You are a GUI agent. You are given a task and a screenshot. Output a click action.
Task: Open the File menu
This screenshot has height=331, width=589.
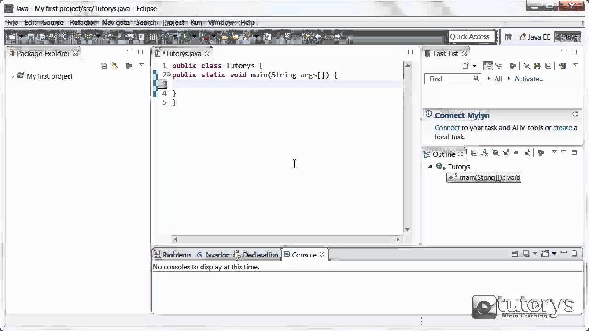click(x=12, y=22)
